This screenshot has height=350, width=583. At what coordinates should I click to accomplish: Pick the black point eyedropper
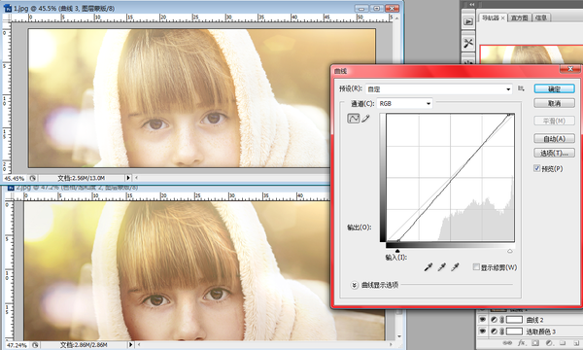(429, 267)
